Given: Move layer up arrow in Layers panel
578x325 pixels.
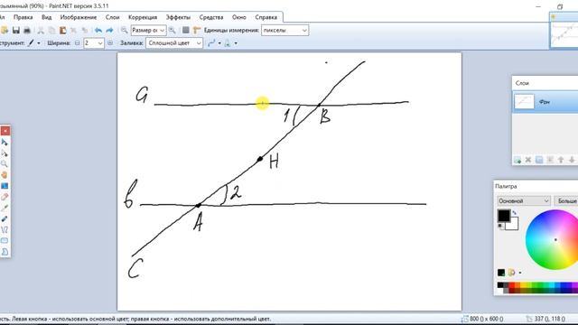Looking at the screenshot, I should 561,160.
